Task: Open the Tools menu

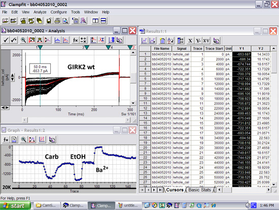Action: 76,12
